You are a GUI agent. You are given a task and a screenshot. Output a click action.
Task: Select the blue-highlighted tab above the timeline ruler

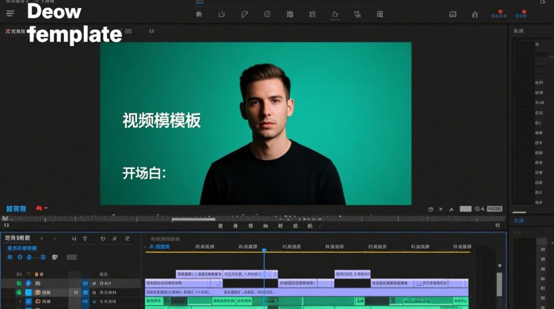pos(160,246)
